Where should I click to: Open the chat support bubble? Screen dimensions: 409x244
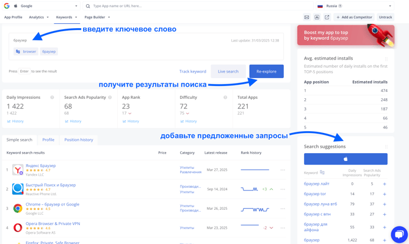coord(399,234)
